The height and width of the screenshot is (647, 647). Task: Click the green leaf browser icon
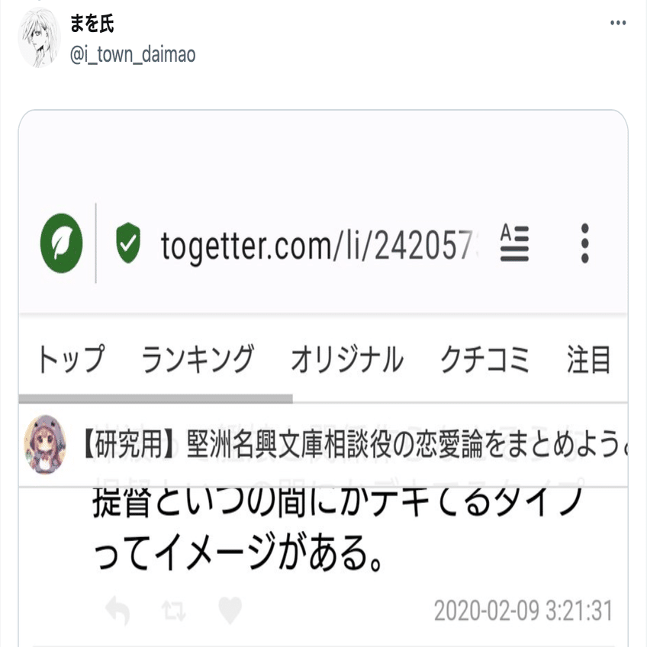62,243
